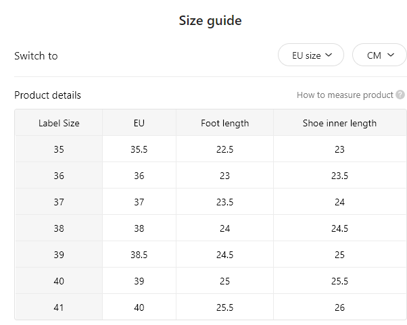407x325 pixels.
Task: Click foot length 22.5 cell
Action: click(x=224, y=149)
